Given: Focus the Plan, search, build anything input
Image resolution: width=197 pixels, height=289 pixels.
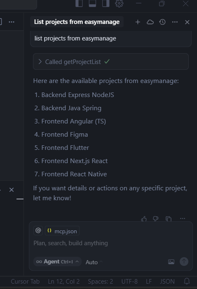Looking at the screenshot, I should (111, 243).
